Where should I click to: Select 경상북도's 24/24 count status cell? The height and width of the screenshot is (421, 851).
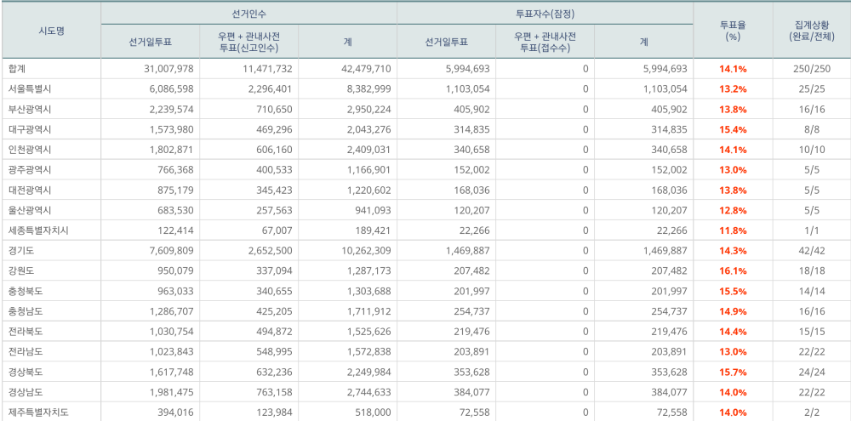(810, 372)
